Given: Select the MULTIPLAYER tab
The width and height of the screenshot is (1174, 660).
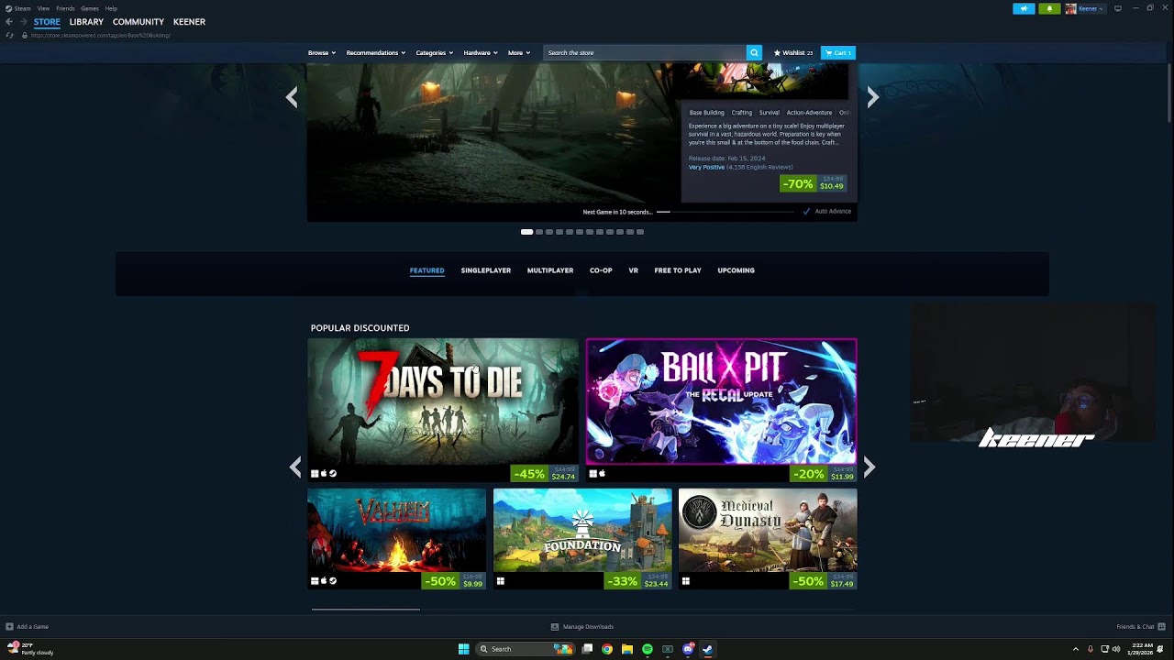Looking at the screenshot, I should [x=550, y=270].
